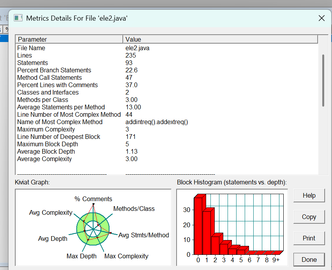The image size is (332, 270).
Task: Click the depth 0 histogram bar
Action: click(198, 226)
